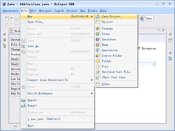Expand the New submenu arrow
175x131 pixels.
pos(92,16)
